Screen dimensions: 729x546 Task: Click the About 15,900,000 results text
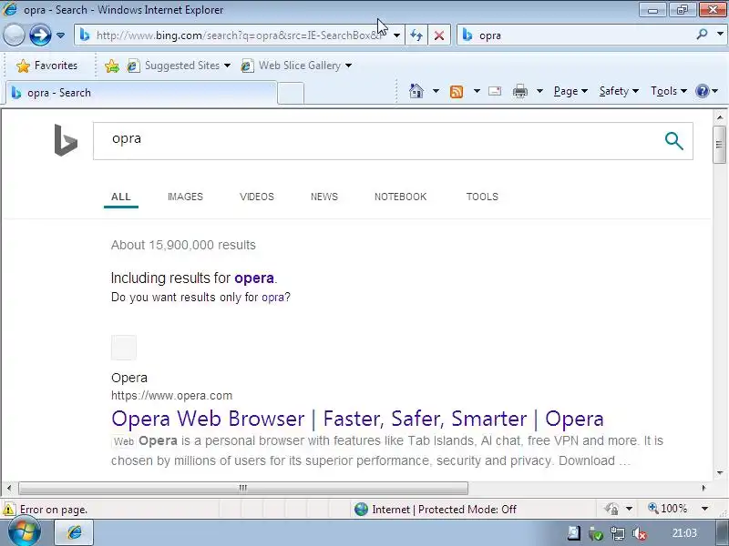point(183,245)
